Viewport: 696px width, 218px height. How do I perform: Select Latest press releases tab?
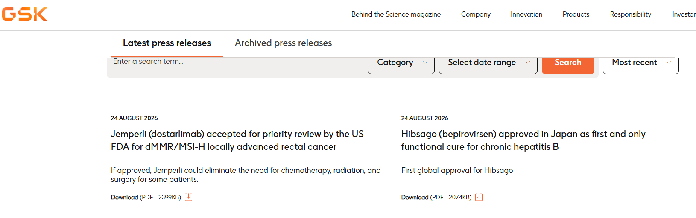(167, 43)
